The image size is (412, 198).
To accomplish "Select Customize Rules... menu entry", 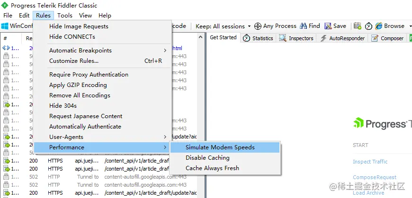I will click(74, 61).
